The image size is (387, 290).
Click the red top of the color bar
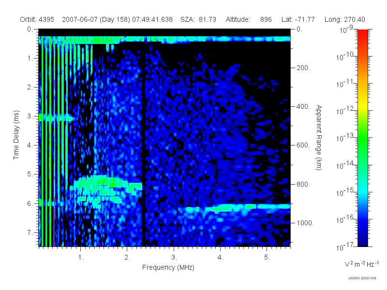point(362,33)
